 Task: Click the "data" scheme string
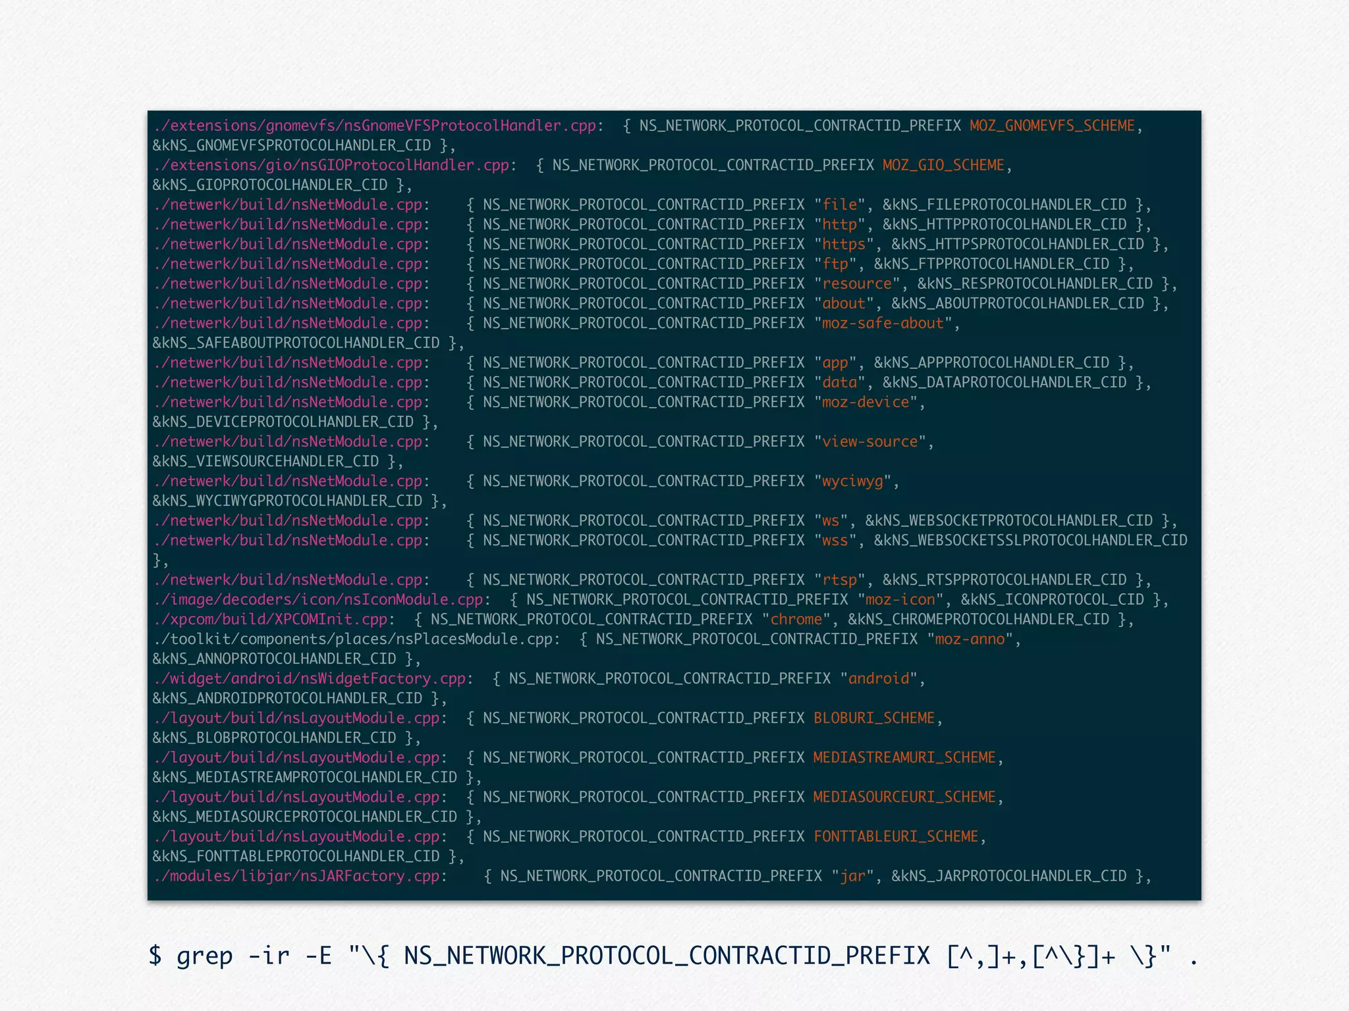839,382
